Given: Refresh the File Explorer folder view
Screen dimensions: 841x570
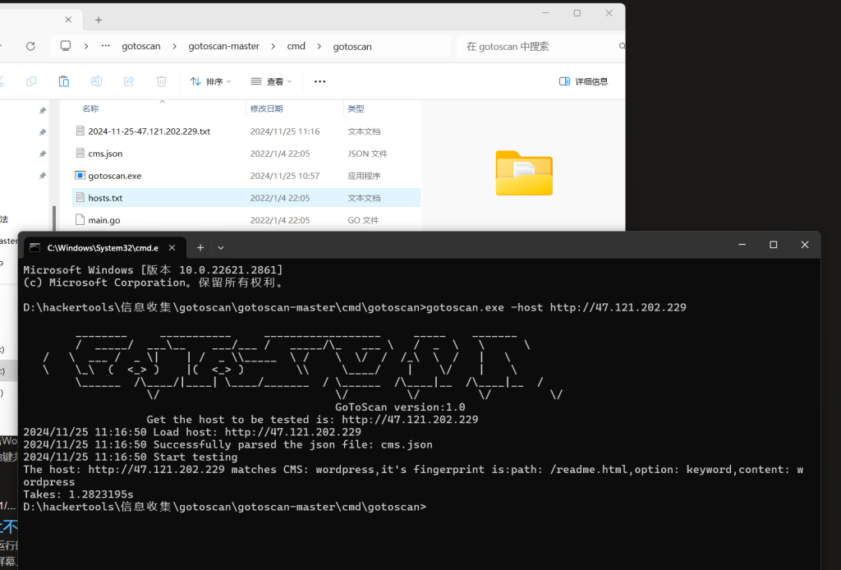Looking at the screenshot, I should 30,46.
